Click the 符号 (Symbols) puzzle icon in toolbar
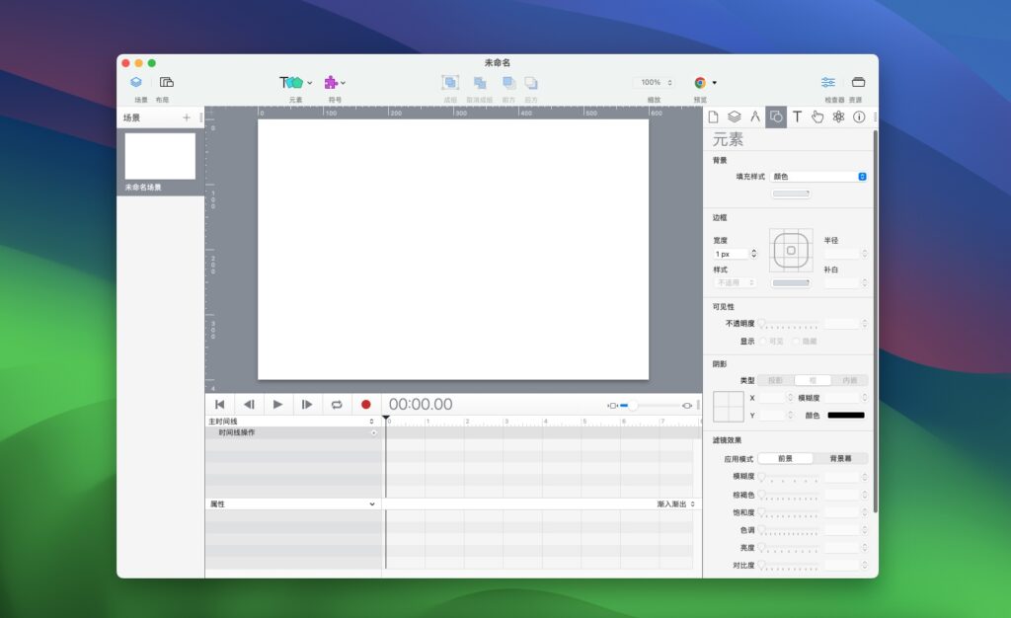1011x618 pixels. (329, 82)
